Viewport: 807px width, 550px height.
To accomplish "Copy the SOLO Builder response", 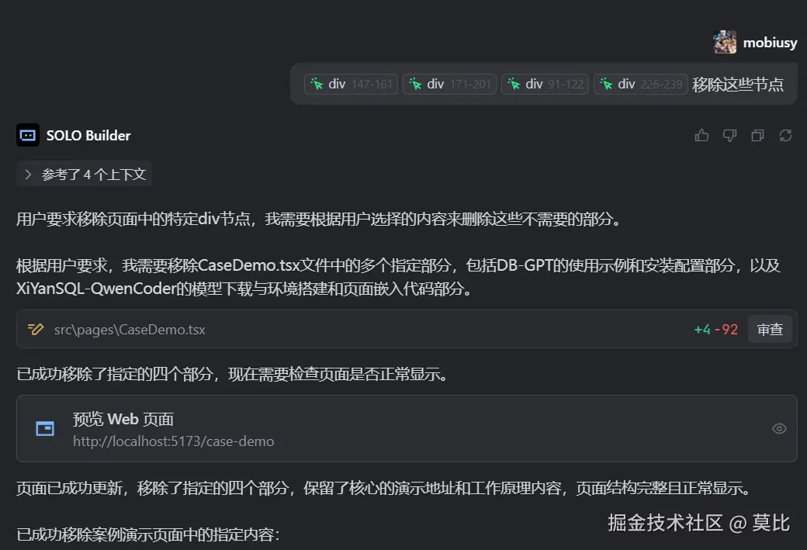I will coord(757,135).
